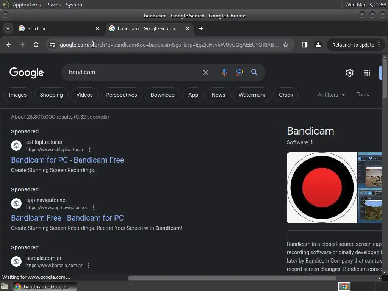The width and height of the screenshot is (388, 291).
Task: Submit search with magnifier icon
Action: pyautogui.click(x=254, y=72)
